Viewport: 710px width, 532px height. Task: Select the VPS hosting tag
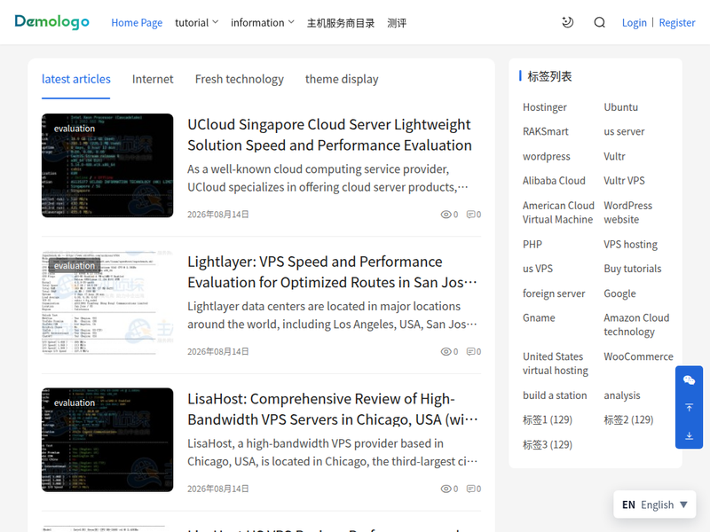pyautogui.click(x=630, y=245)
